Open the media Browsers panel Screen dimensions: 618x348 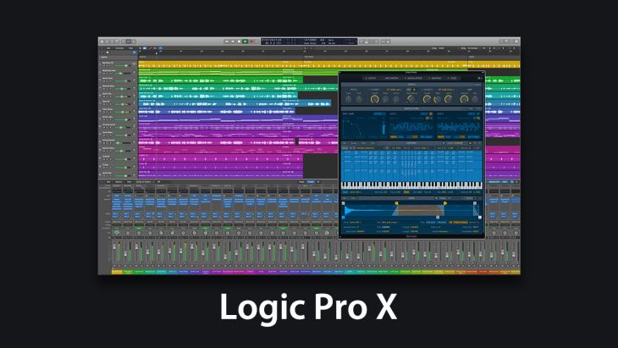pos(516,41)
